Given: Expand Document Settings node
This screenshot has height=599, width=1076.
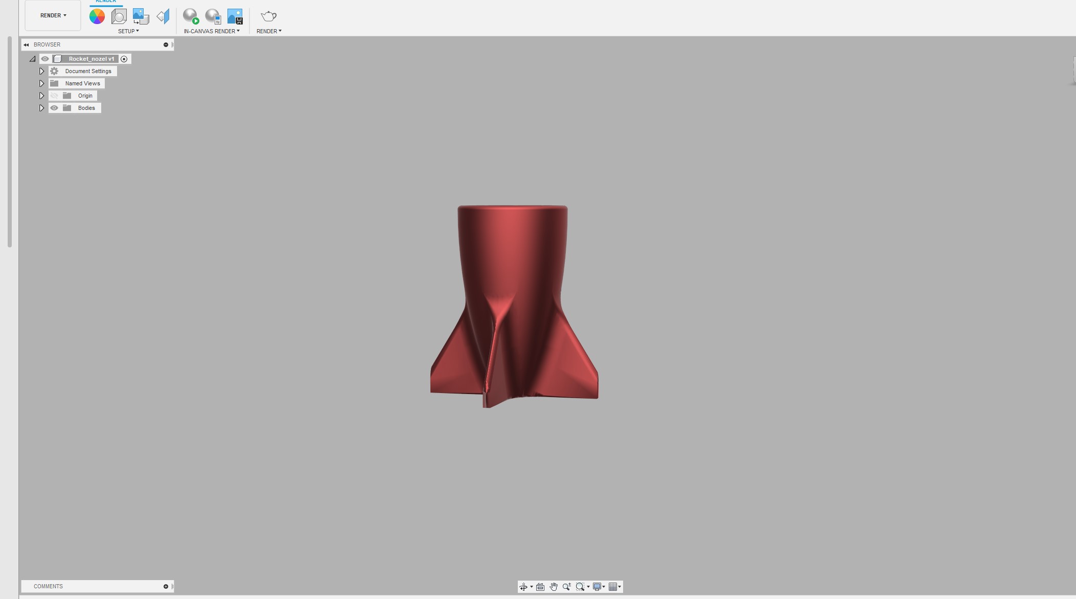Looking at the screenshot, I should pyautogui.click(x=42, y=71).
